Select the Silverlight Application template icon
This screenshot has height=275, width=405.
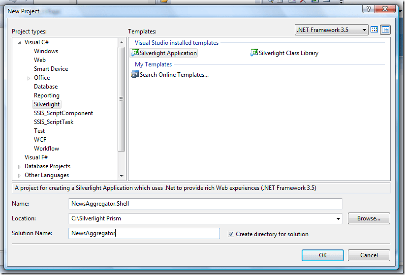point(135,53)
